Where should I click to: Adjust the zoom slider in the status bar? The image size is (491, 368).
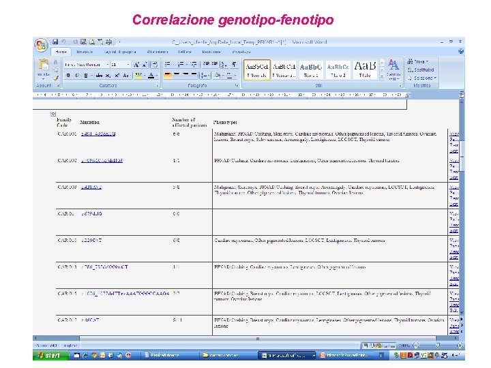[437, 346]
